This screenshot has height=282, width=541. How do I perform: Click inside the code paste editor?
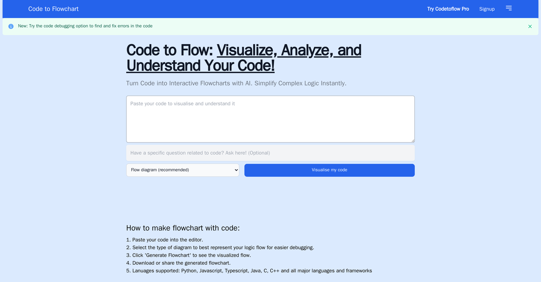[x=270, y=119]
